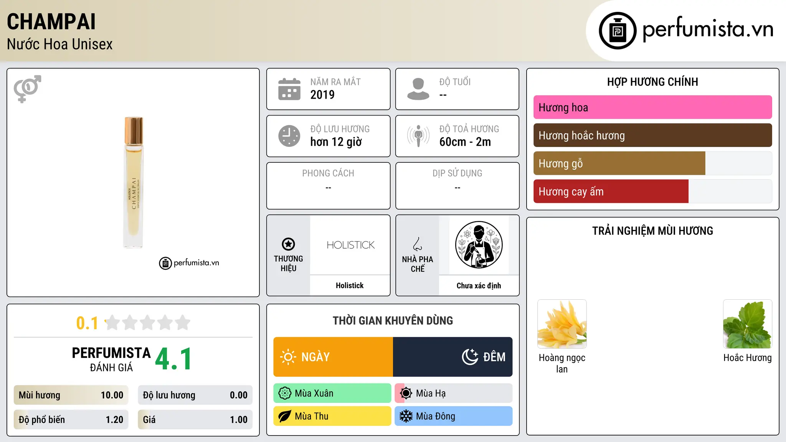Open the Holistick brand logo
Screen dimensions: 786x442
point(350,245)
